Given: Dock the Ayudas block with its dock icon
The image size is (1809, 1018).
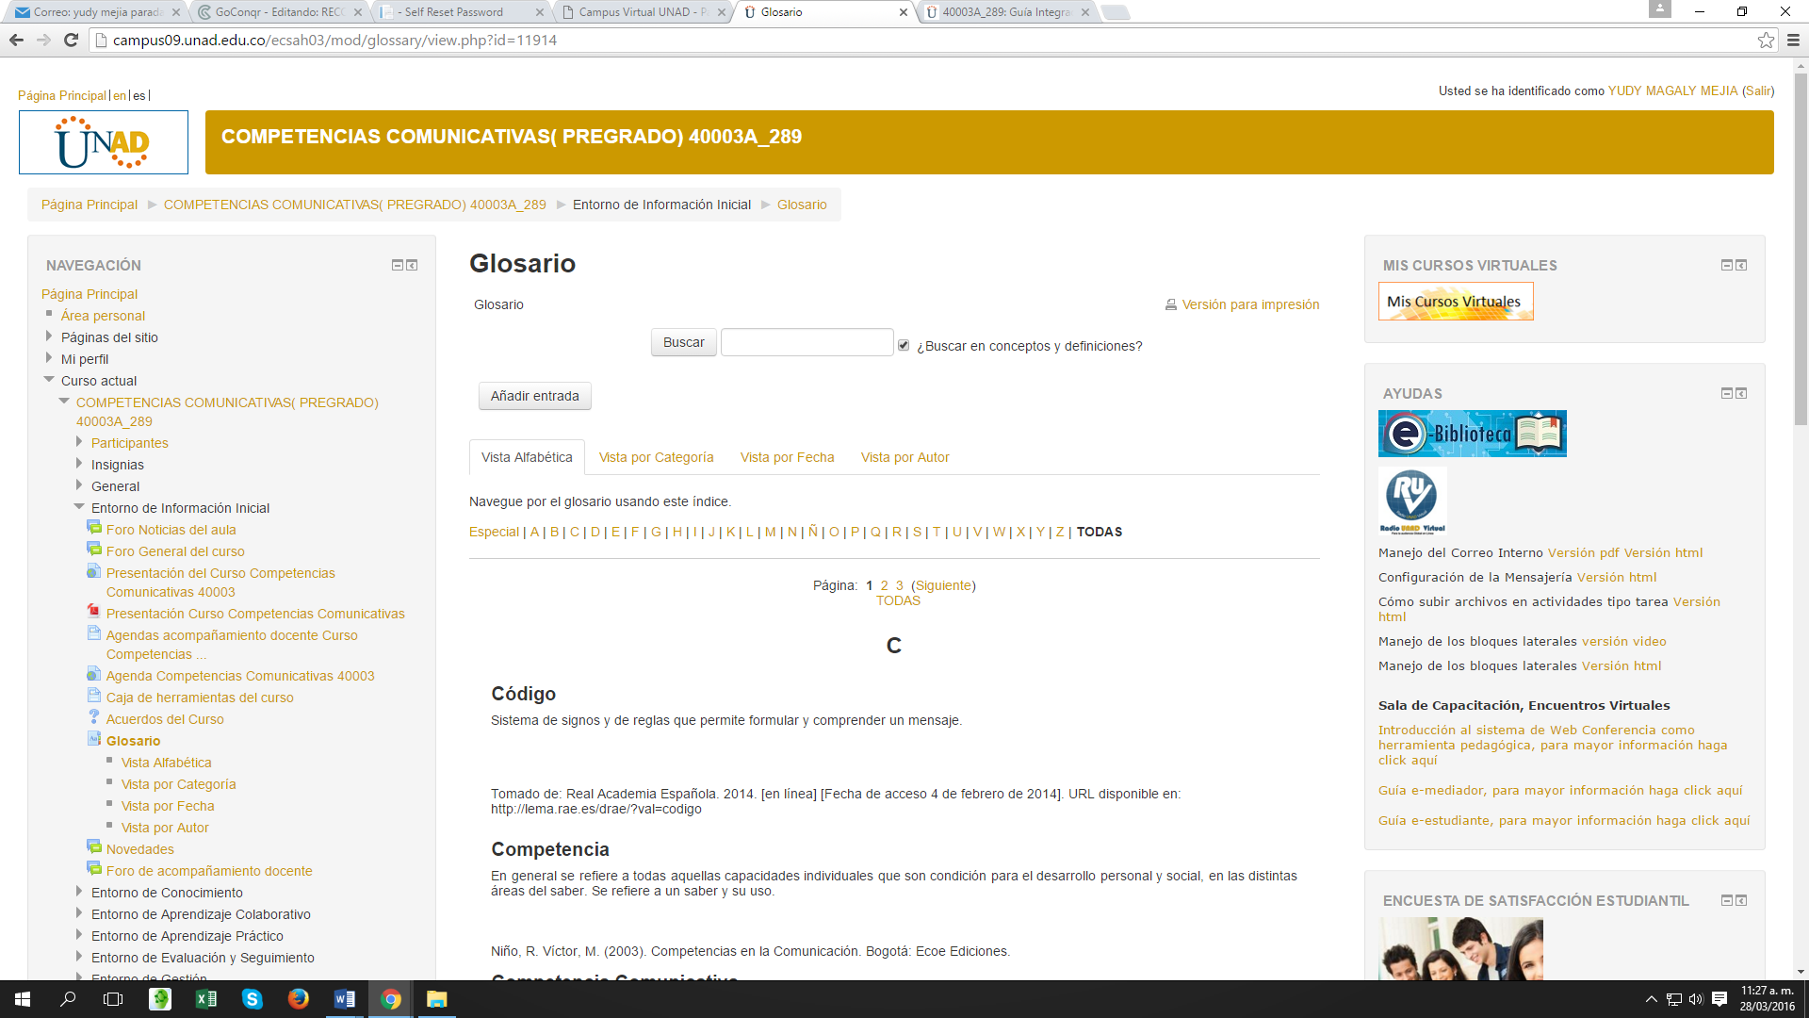Looking at the screenshot, I should coord(1741,393).
